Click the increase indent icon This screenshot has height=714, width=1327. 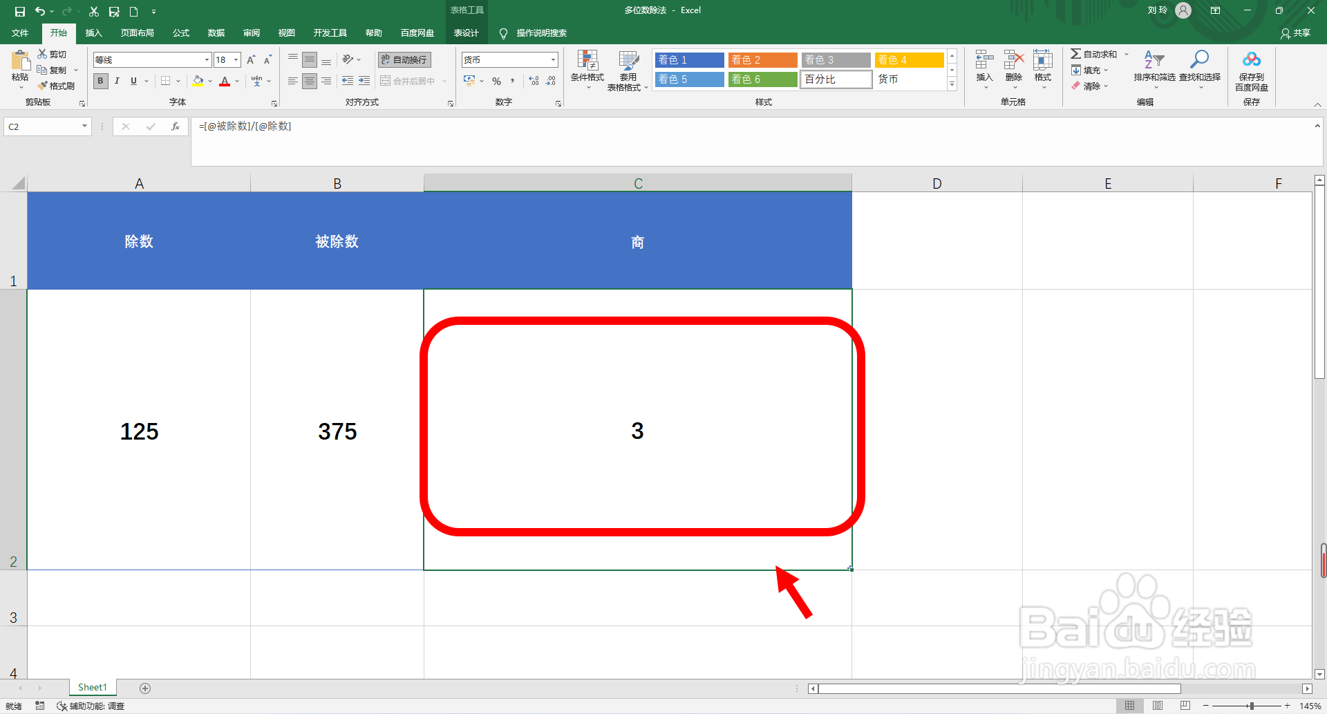pyautogui.click(x=364, y=81)
